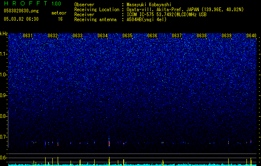
Task: Click the meteor count value 16
Action: tap(60, 19)
